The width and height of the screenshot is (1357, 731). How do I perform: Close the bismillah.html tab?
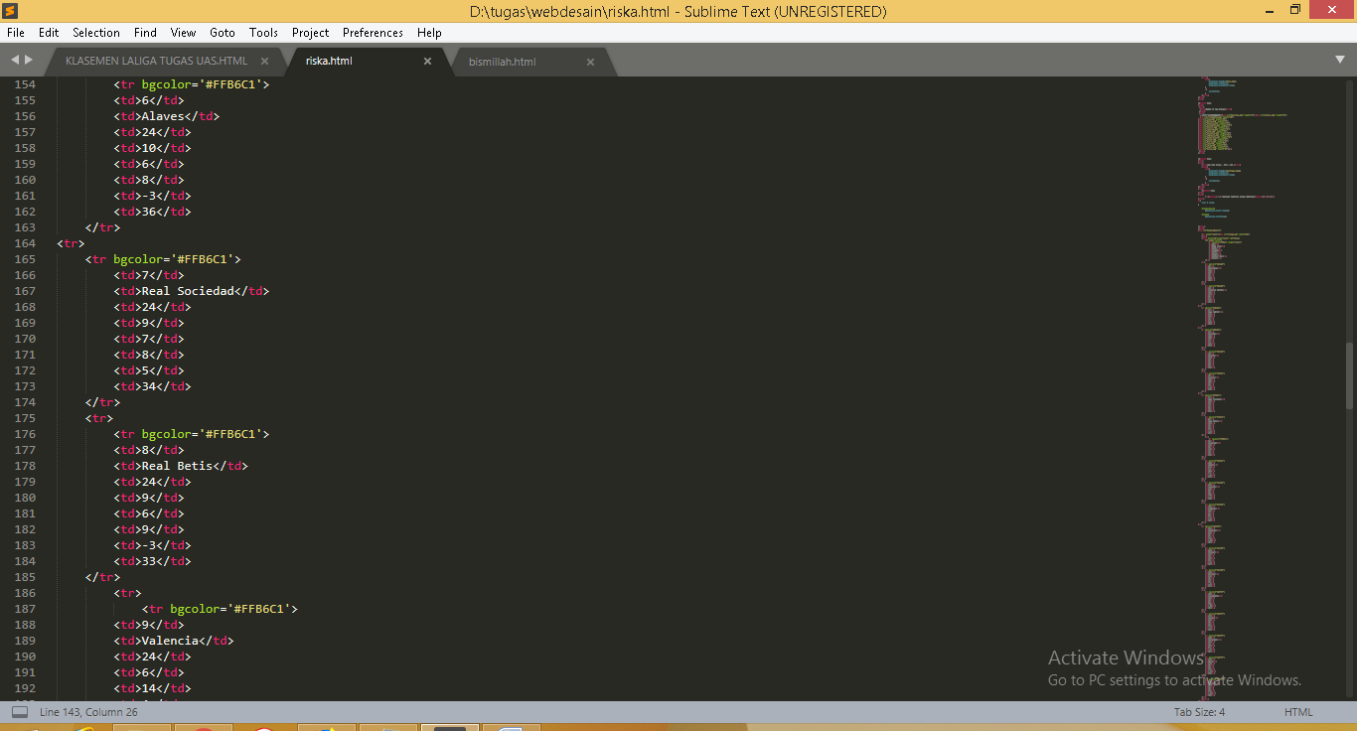click(x=590, y=62)
